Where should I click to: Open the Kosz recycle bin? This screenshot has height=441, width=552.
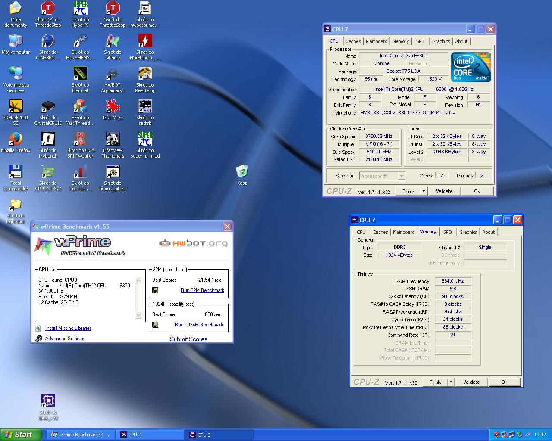[242, 171]
